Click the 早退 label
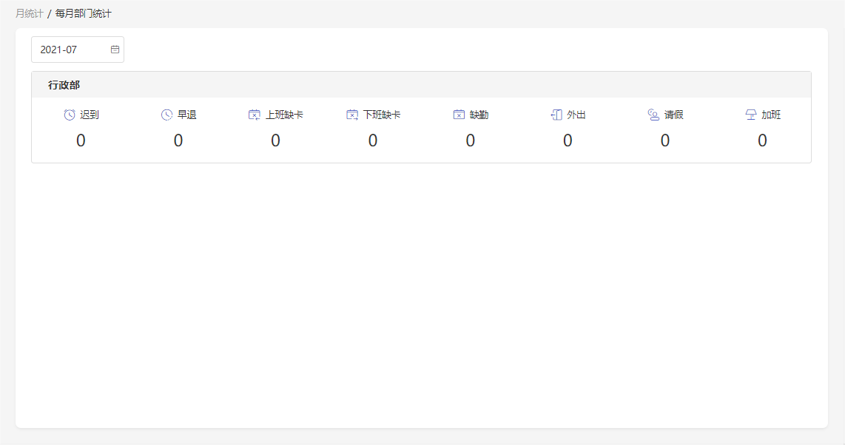 pos(187,115)
